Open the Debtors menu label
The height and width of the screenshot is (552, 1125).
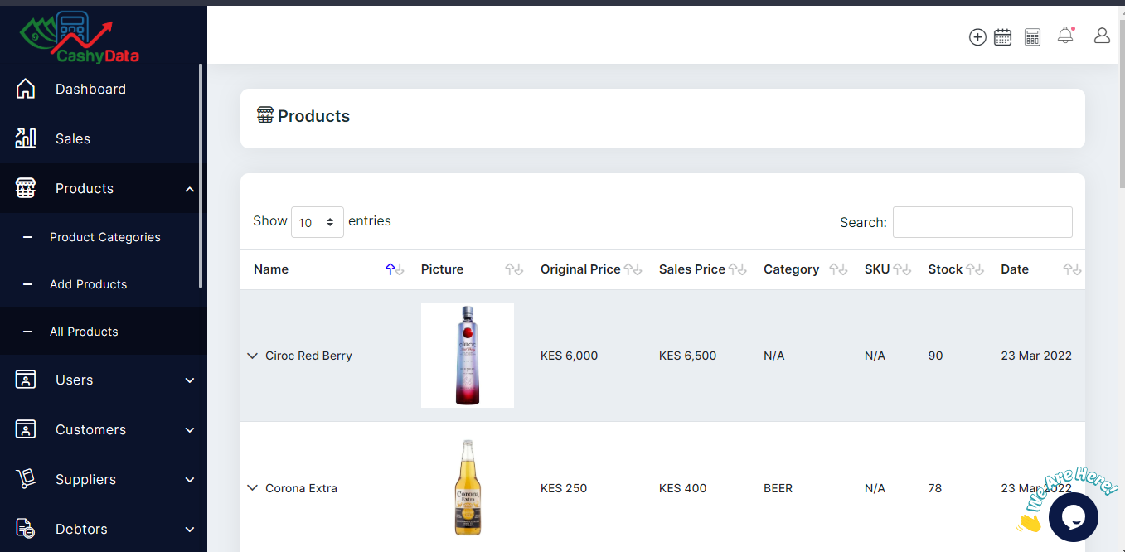tap(81, 529)
